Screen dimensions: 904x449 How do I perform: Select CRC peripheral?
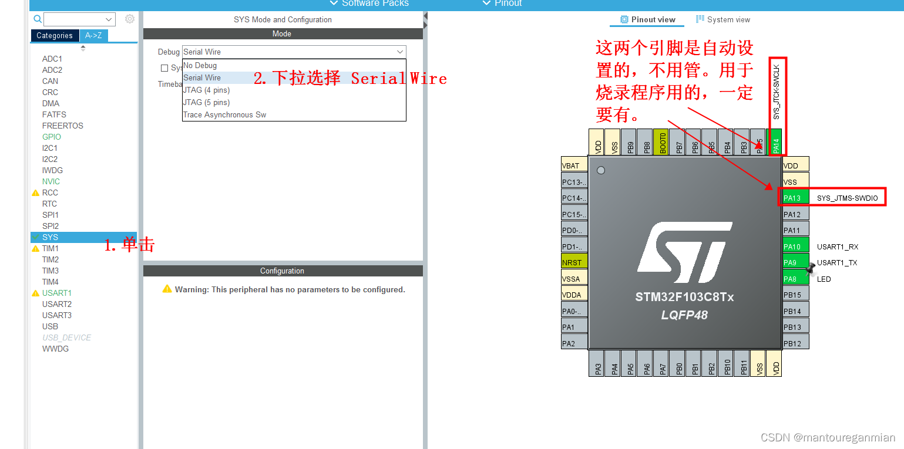[50, 92]
